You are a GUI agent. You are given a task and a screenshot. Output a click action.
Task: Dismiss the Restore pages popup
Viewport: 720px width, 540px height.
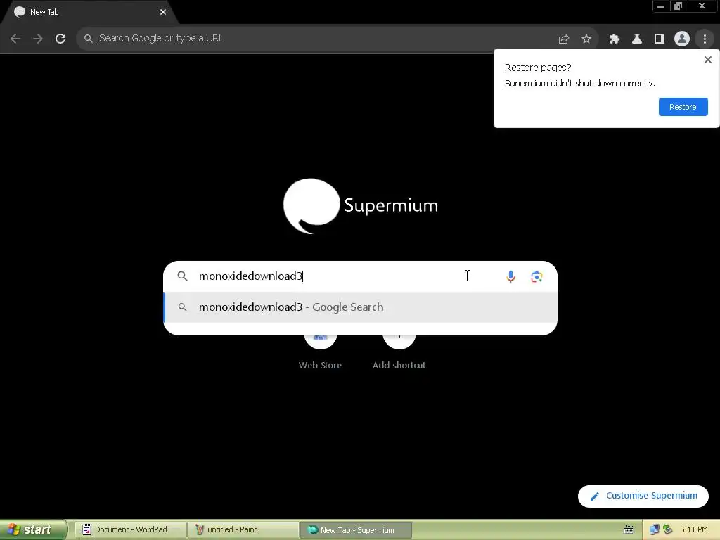[707, 60]
